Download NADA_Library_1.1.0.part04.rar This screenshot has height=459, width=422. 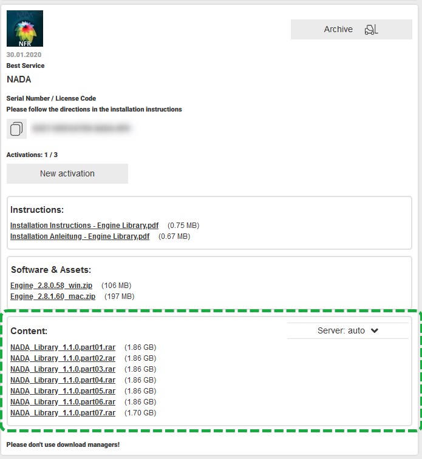(63, 380)
